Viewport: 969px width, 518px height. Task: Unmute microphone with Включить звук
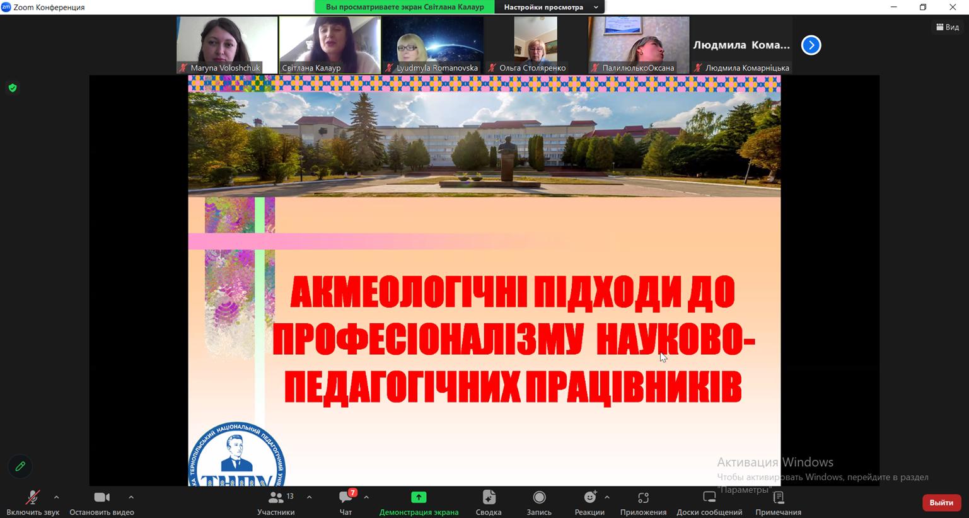point(33,502)
